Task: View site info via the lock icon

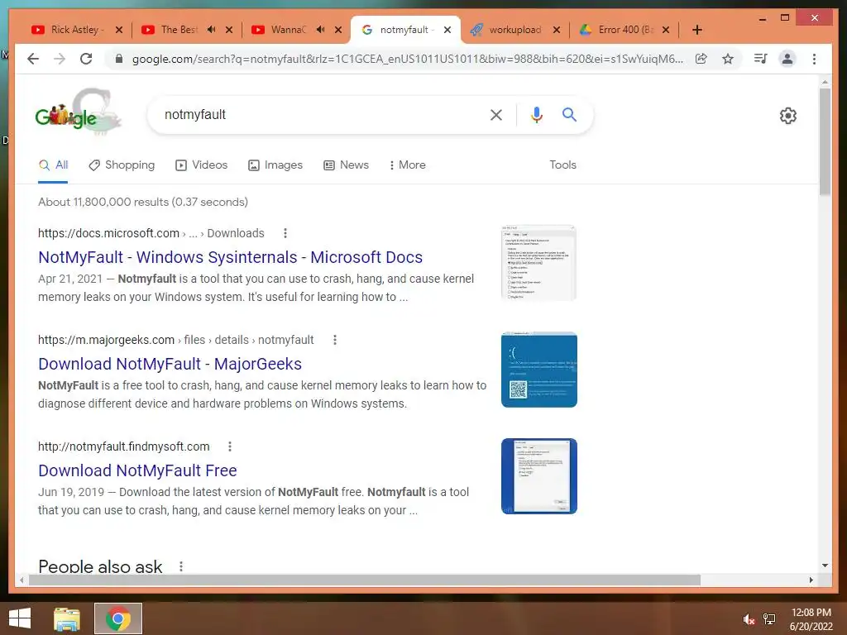Action: 119,59
